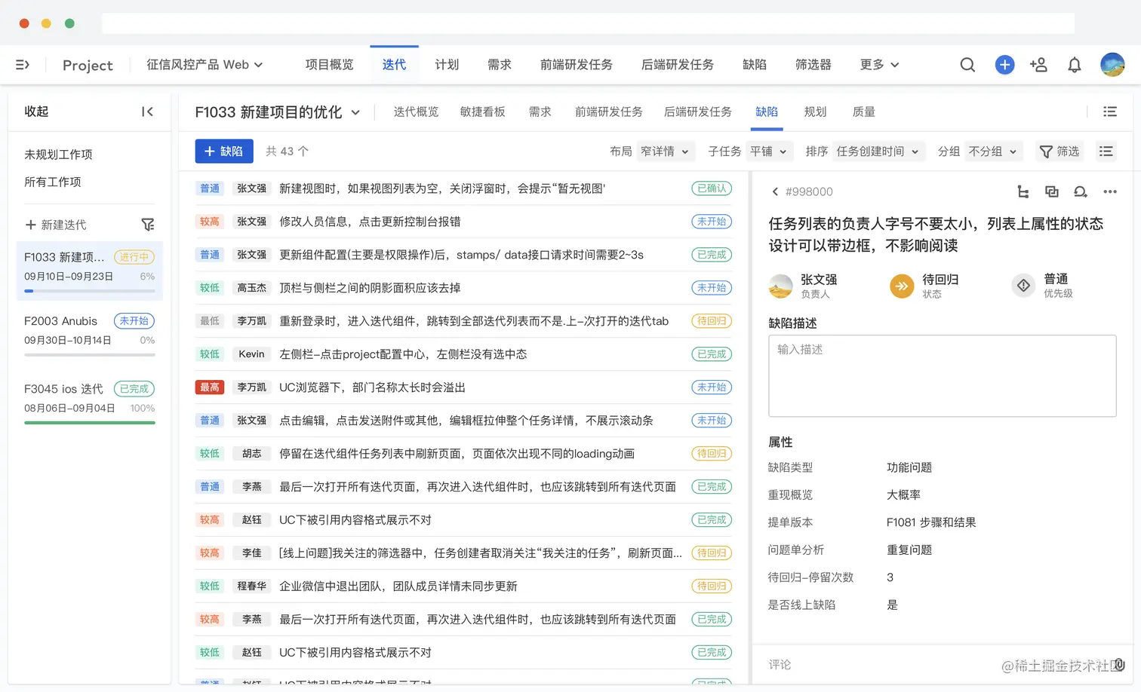
Task: Open list settings icon beside 质量 tab row
Action: click(1110, 112)
